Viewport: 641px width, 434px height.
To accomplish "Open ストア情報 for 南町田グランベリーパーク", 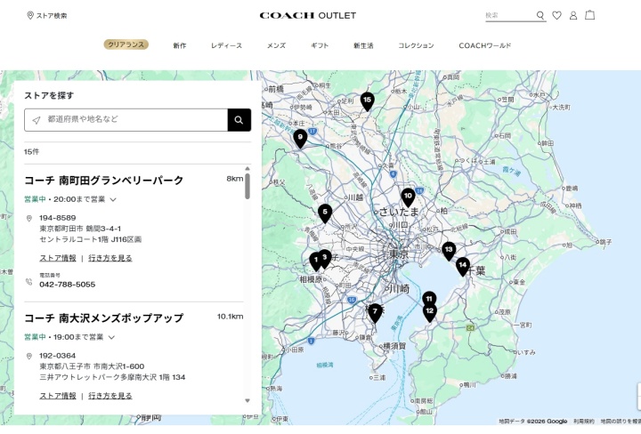I will click(x=58, y=258).
